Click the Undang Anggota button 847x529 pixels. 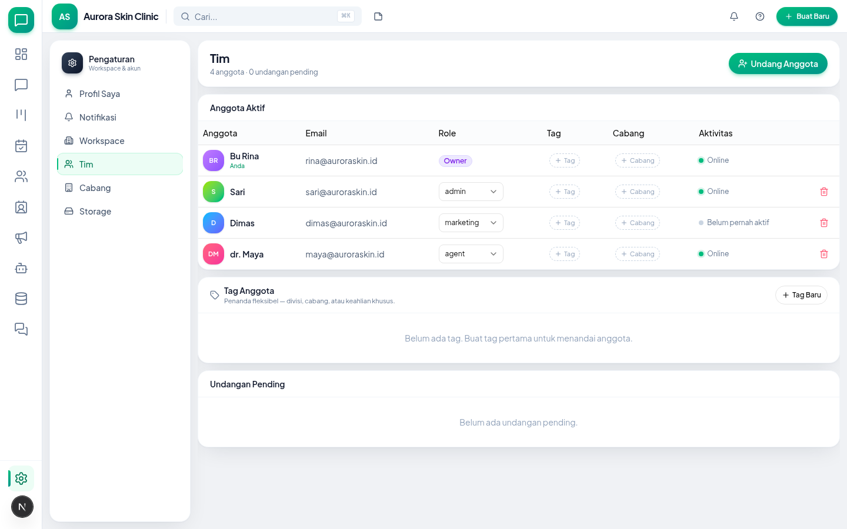tap(778, 63)
